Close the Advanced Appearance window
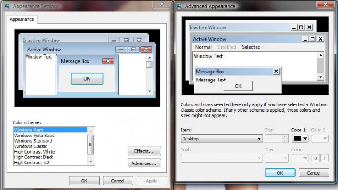Viewport: 338px width, 190px height. 326,4
